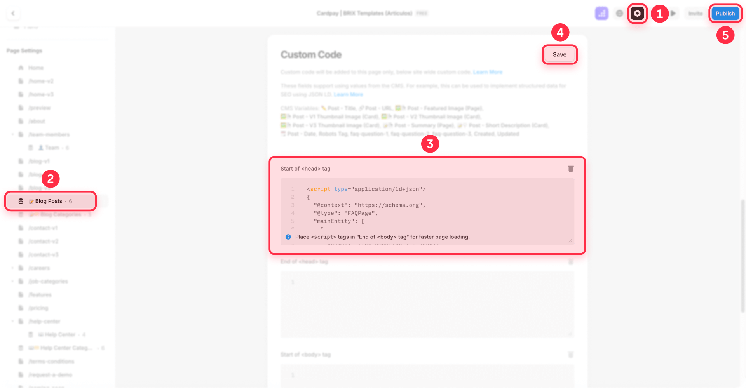Open the Learn More link about JSON-LD
The width and height of the screenshot is (746, 388).
348,94
